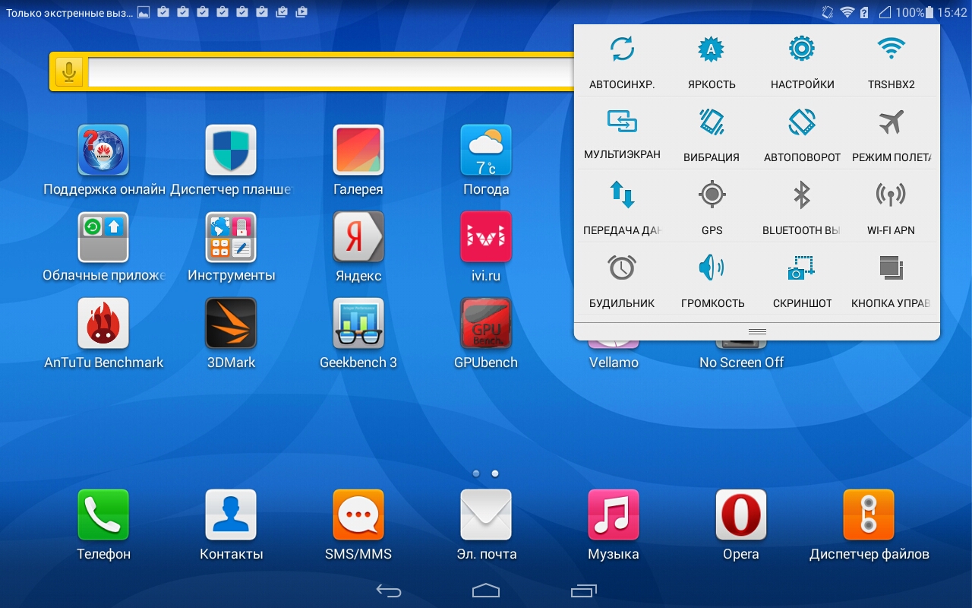Toggle the Wi-Fi APN hotspot
The height and width of the screenshot is (608, 972).
pyautogui.click(x=892, y=207)
